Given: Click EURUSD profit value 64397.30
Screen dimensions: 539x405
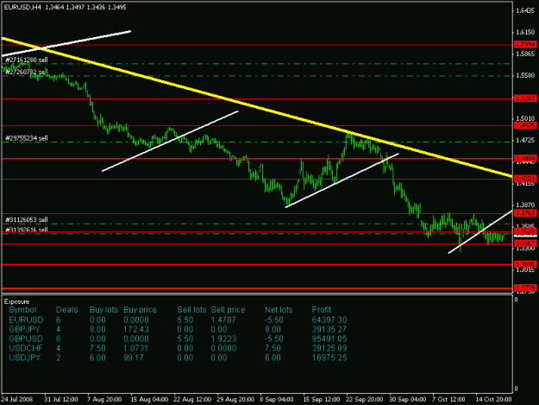Looking at the screenshot, I should click(329, 320).
